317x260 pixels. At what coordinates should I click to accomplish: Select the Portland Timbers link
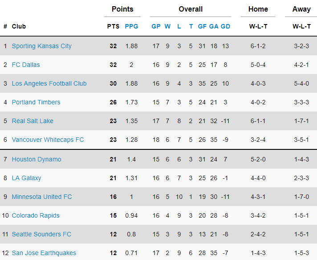(x=36, y=102)
